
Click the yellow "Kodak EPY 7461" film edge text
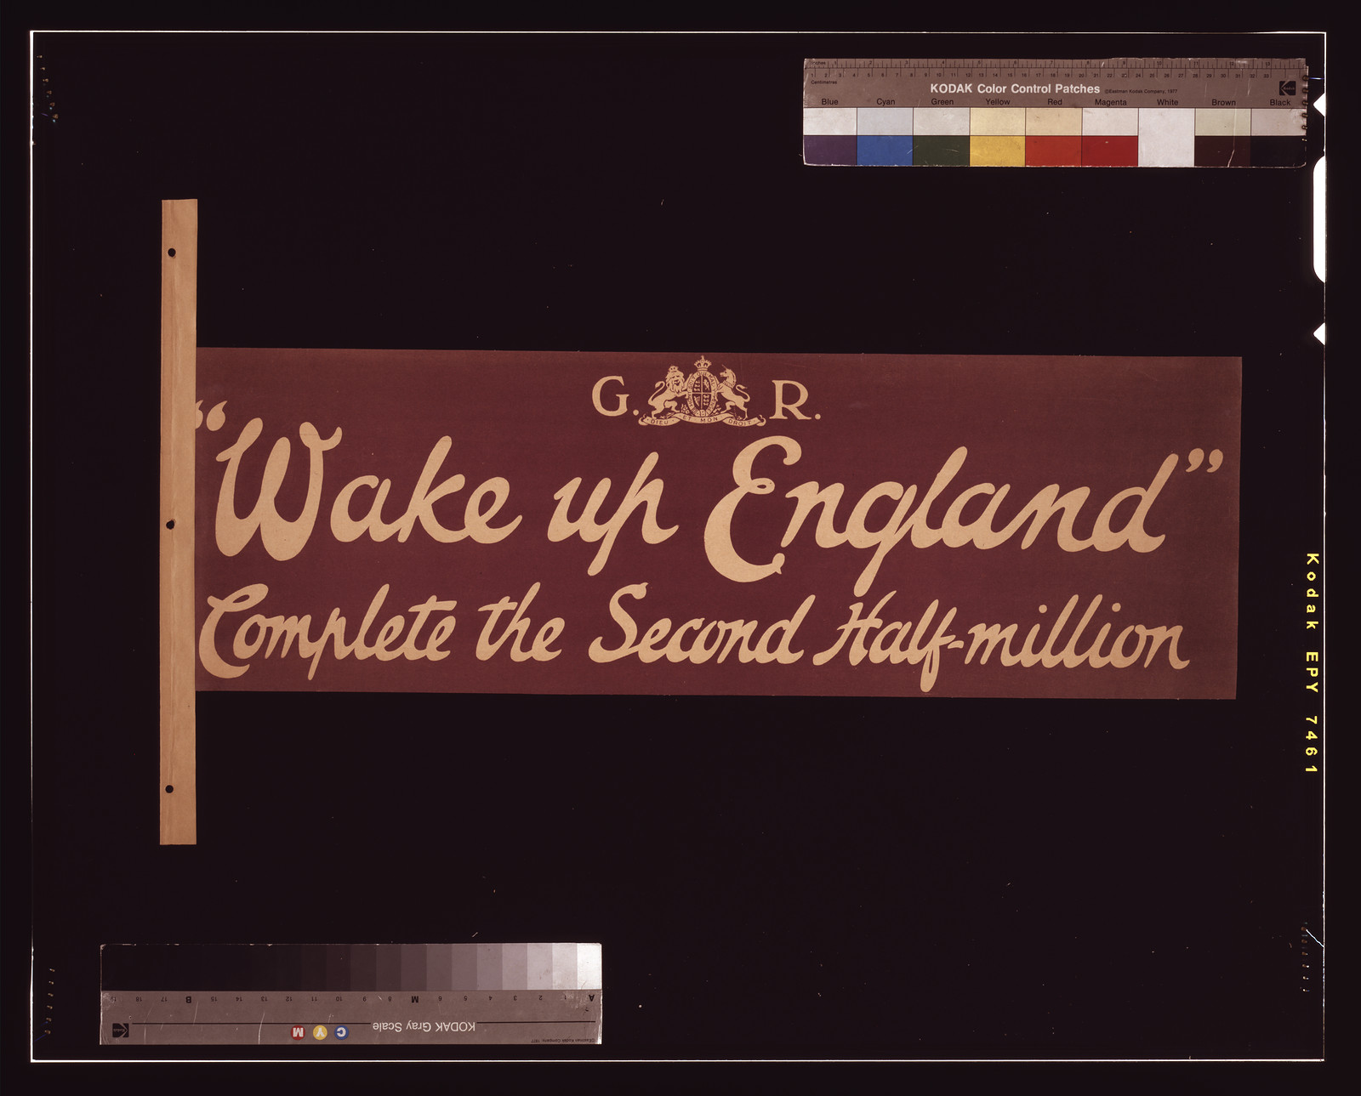[x=1312, y=663]
